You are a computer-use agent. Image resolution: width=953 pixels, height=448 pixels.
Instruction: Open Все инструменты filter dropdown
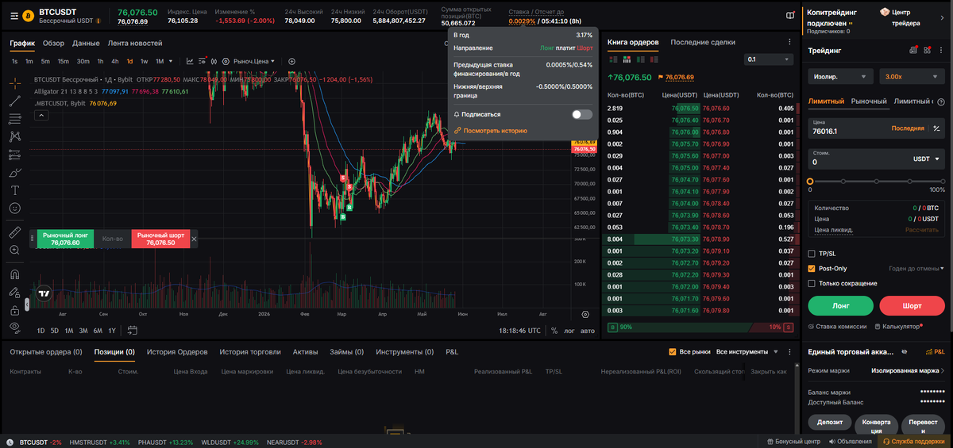tap(746, 351)
